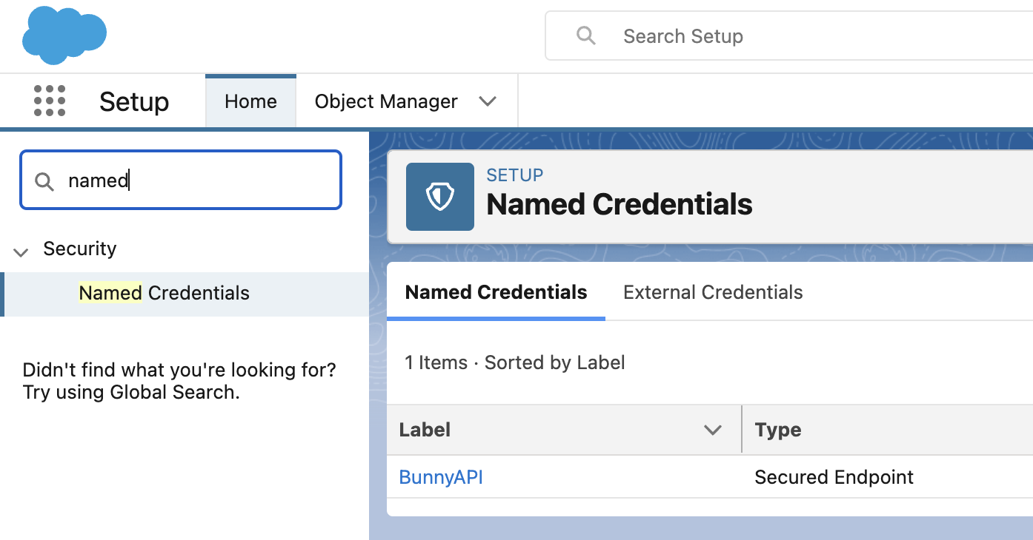The image size is (1033, 540).
Task: Collapse the Security section chevron
Action: click(21, 252)
